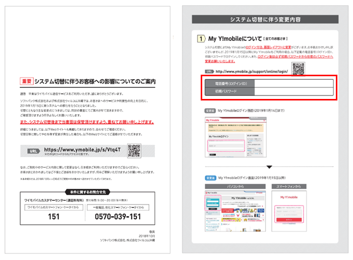
Task: Click the small URL tag before the login address
Action: [x=209, y=72]
